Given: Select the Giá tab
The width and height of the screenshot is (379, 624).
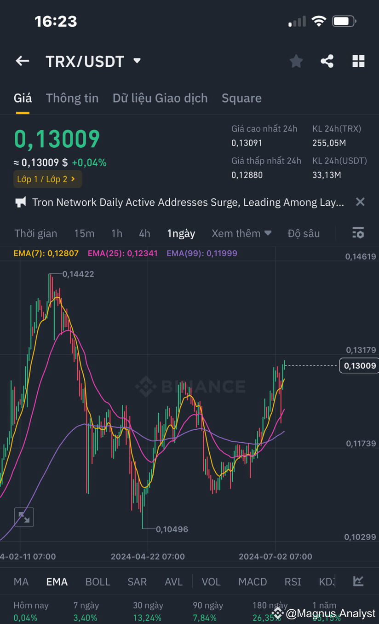Looking at the screenshot, I should 23,98.
